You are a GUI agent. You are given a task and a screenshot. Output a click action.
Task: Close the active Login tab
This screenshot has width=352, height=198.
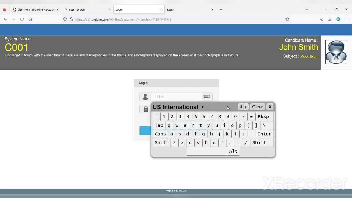pos(161,10)
